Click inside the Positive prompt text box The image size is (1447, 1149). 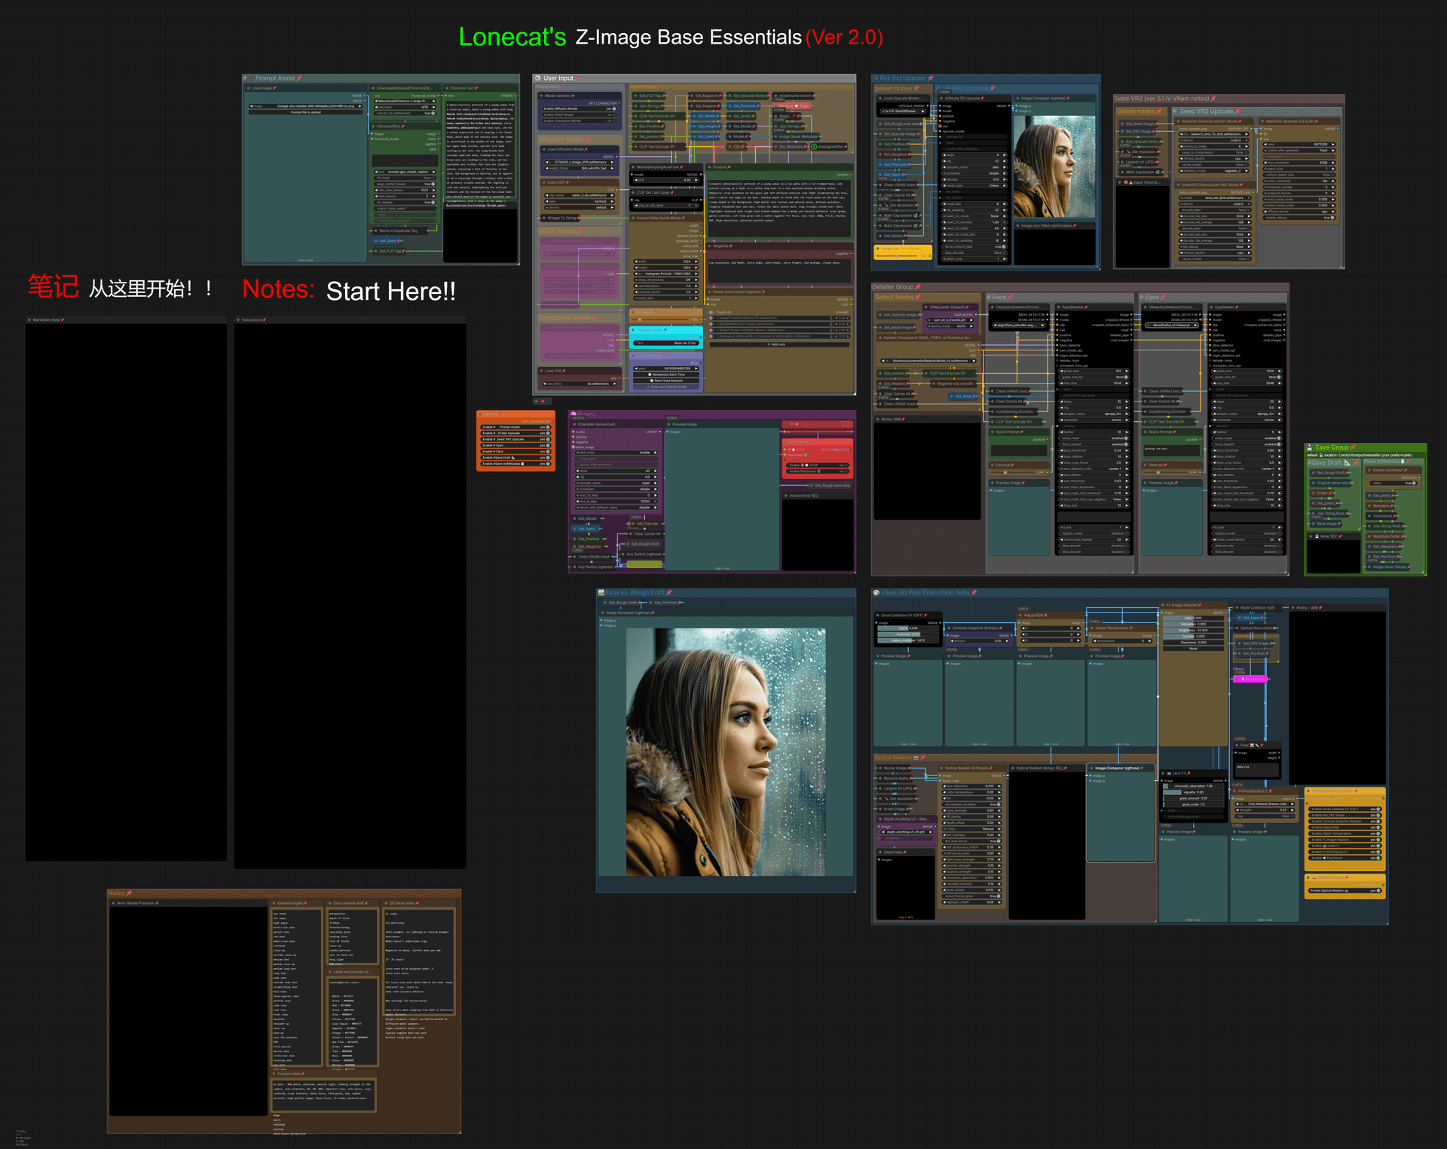click(779, 209)
